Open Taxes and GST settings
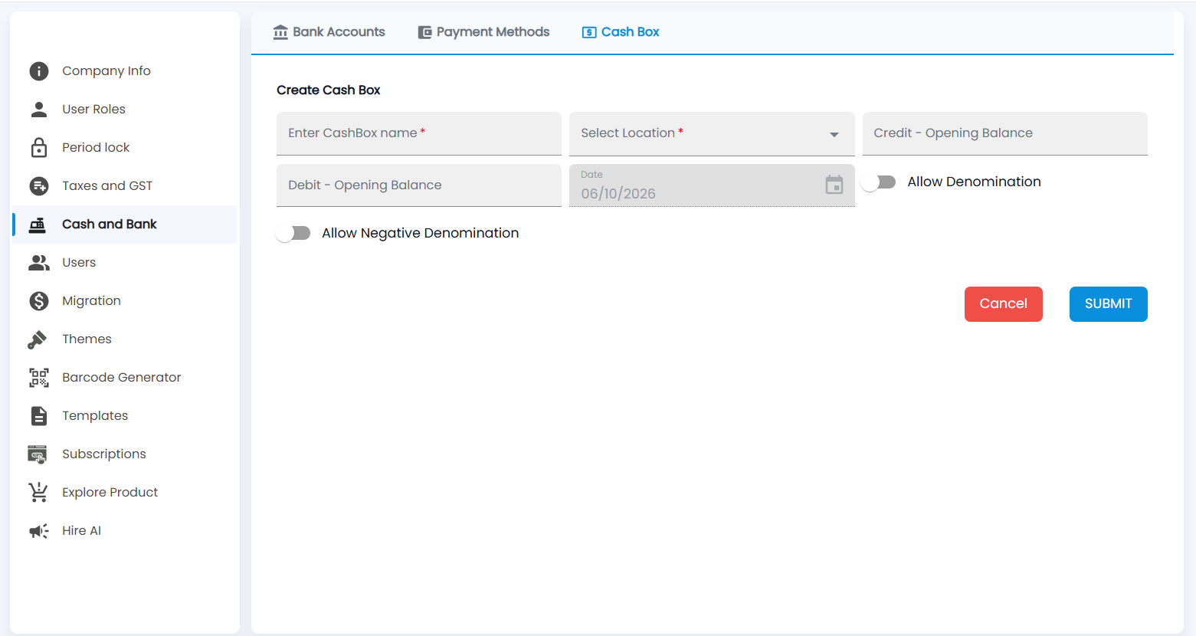This screenshot has width=1196, height=636. [125, 186]
